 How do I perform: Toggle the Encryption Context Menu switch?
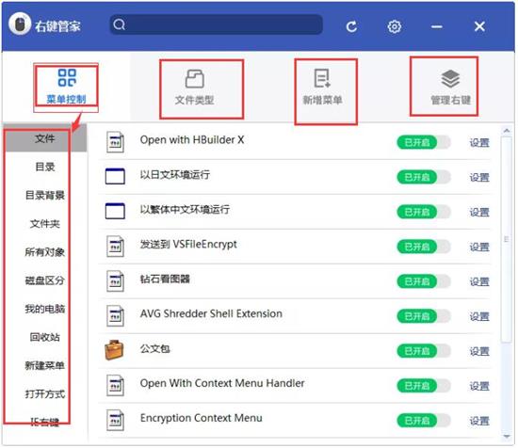(424, 421)
